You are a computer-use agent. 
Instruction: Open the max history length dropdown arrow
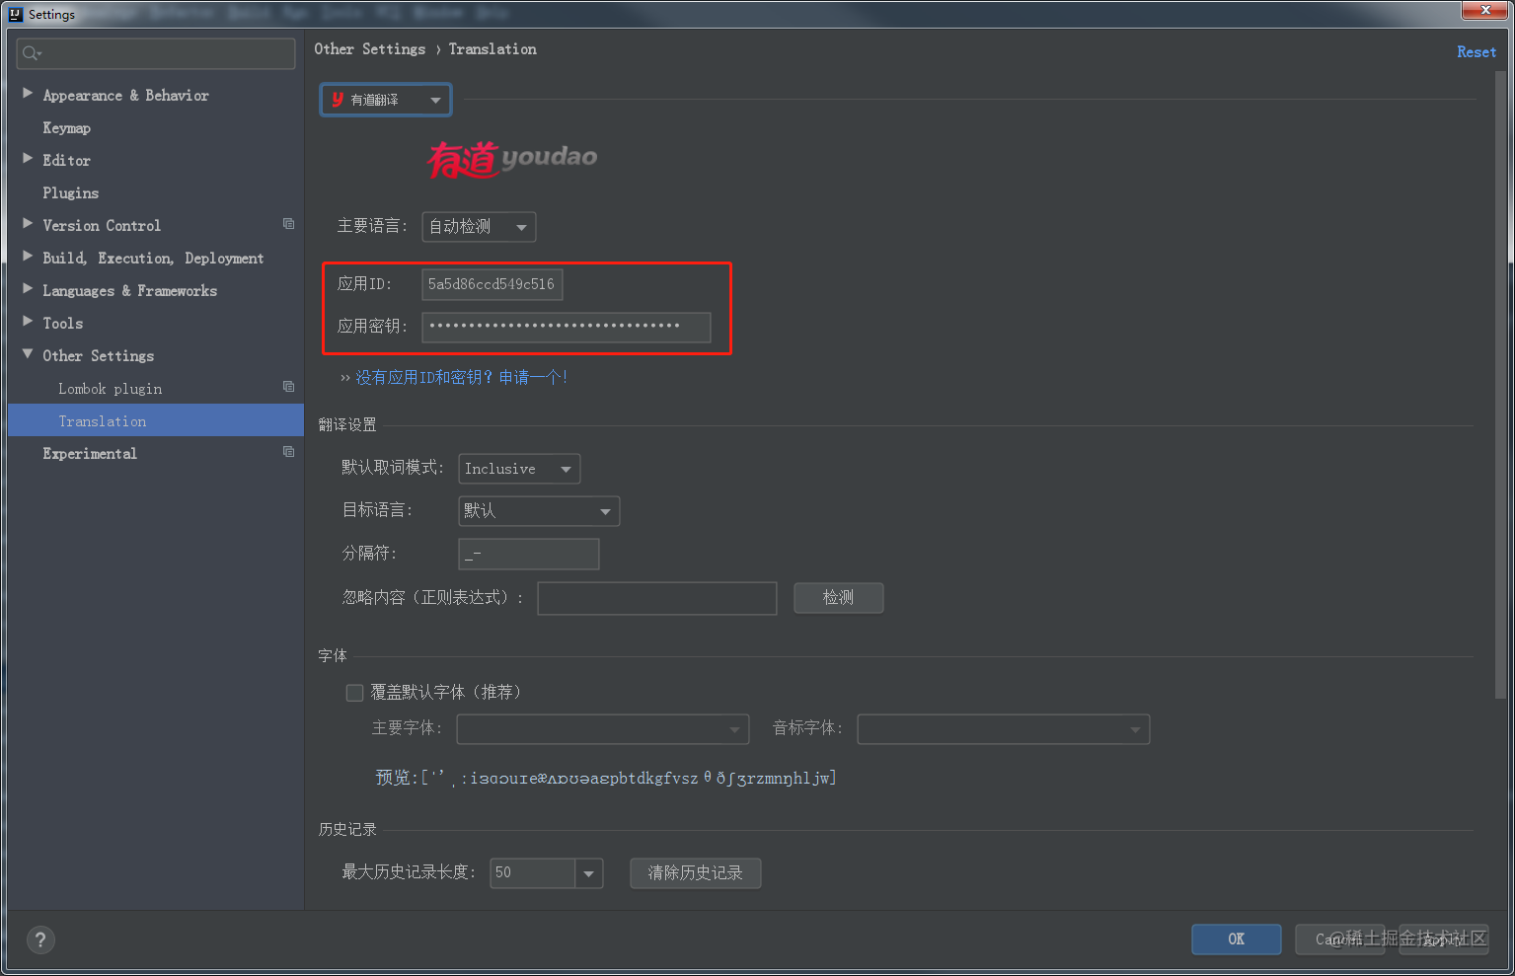(589, 873)
